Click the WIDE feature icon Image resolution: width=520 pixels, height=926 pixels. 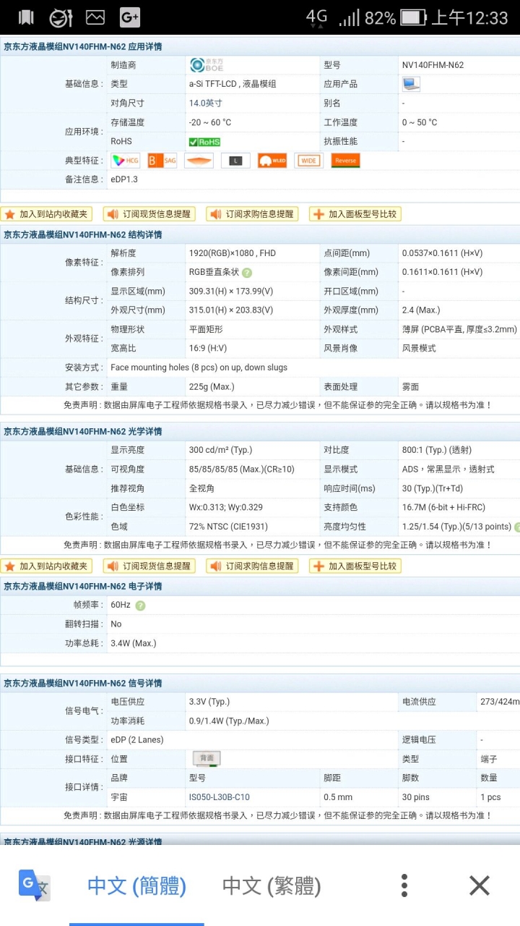coord(309,161)
